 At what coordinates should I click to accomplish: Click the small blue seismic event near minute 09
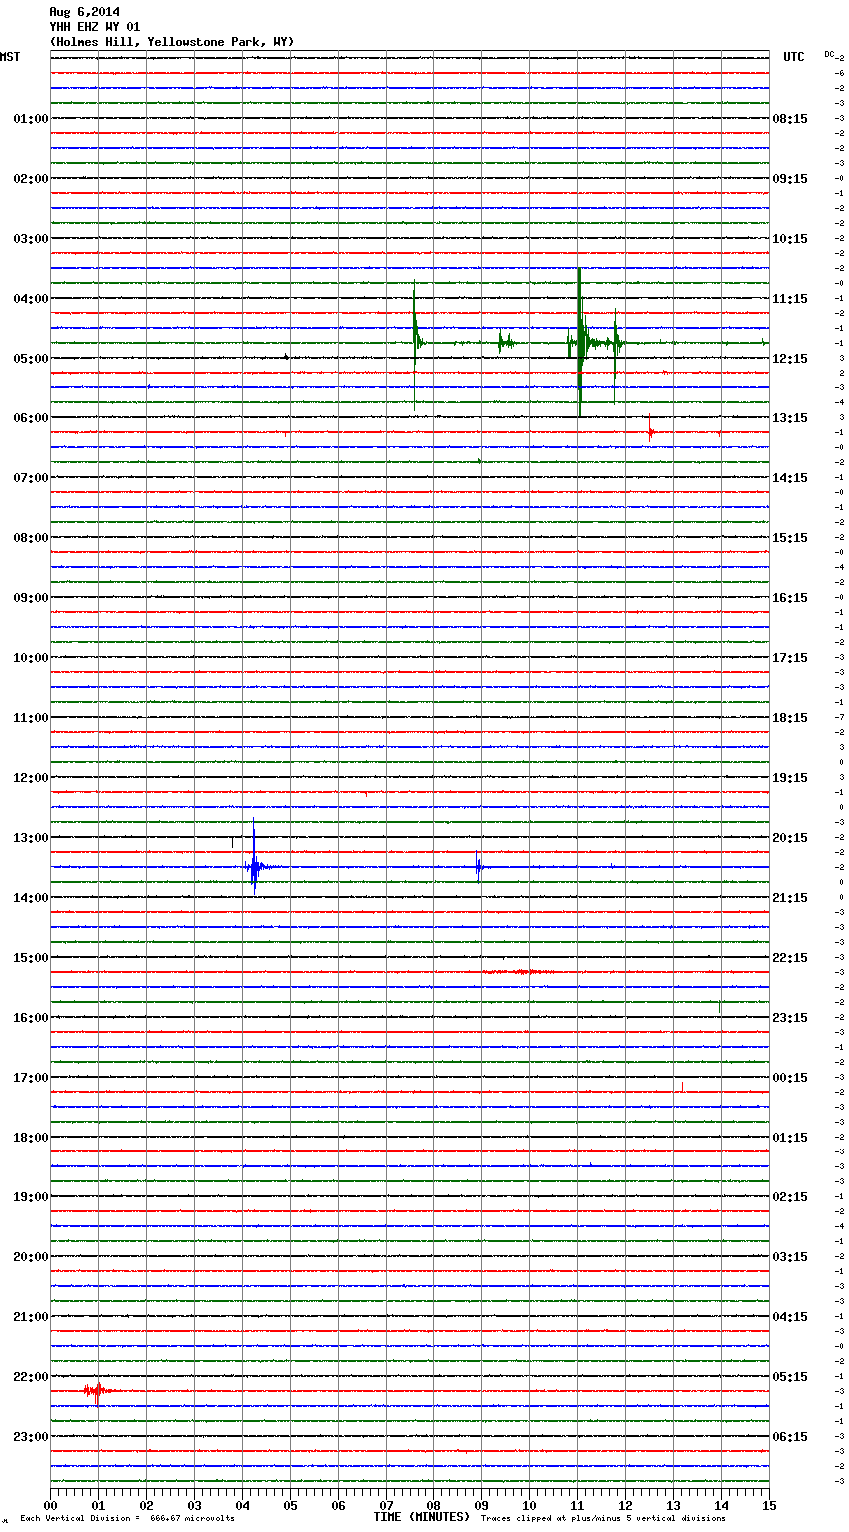tap(479, 867)
